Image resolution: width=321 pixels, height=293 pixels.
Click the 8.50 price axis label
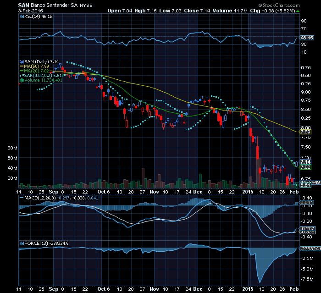click(x=306, y=109)
